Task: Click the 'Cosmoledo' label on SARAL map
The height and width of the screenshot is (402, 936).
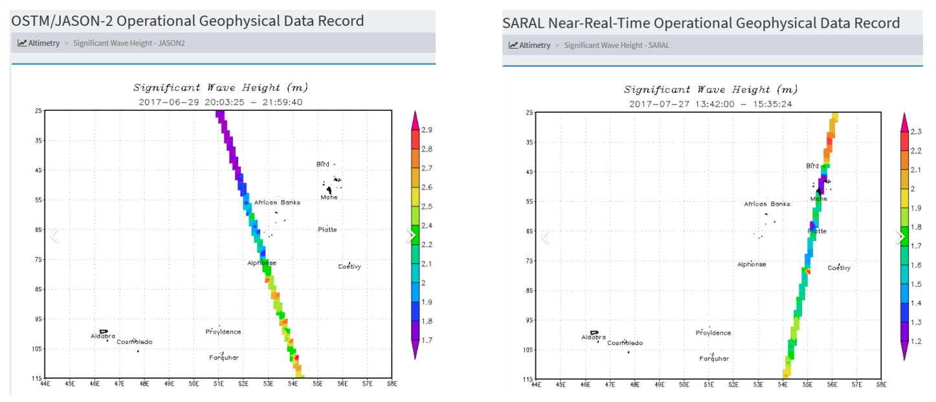Action: pyautogui.click(x=625, y=343)
